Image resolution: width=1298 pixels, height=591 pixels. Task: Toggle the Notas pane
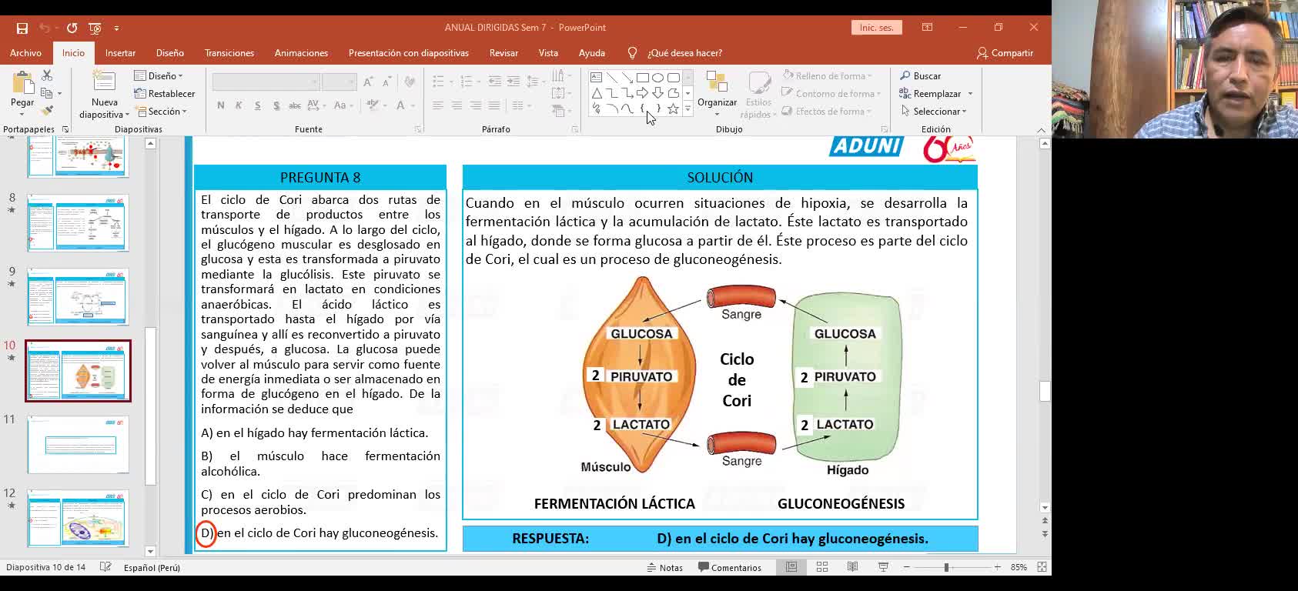tap(665, 567)
